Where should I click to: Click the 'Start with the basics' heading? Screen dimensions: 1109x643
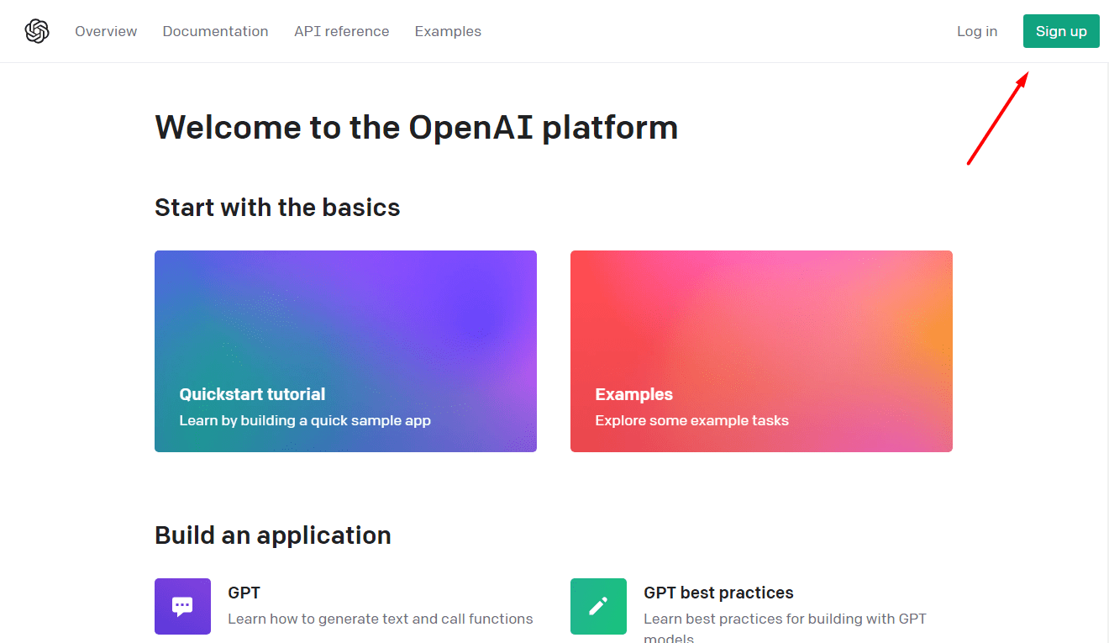coord(277,208)
